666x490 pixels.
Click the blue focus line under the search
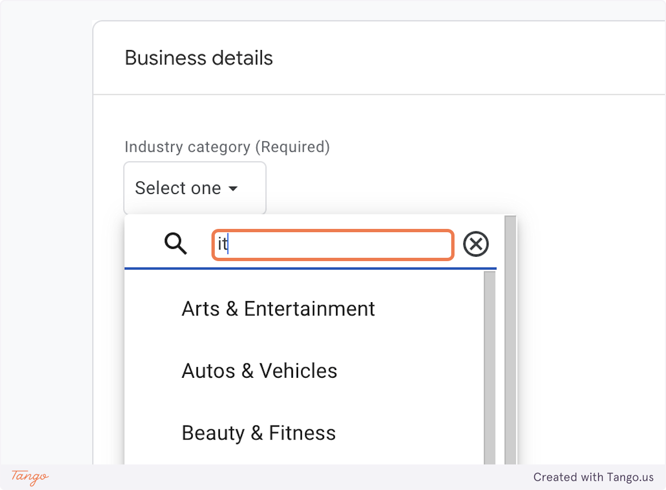(x=311, y=269)
